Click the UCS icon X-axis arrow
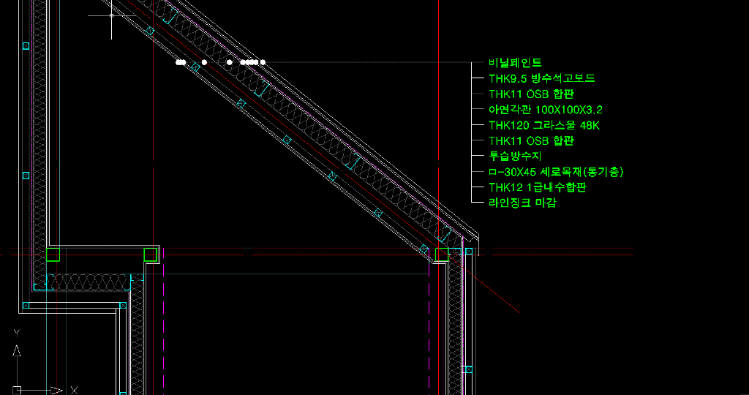The image size is (749, 395). [x=56, y=390]
